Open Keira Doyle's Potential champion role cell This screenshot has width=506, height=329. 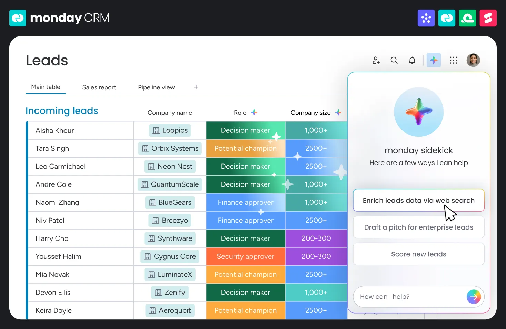point(246,310)
